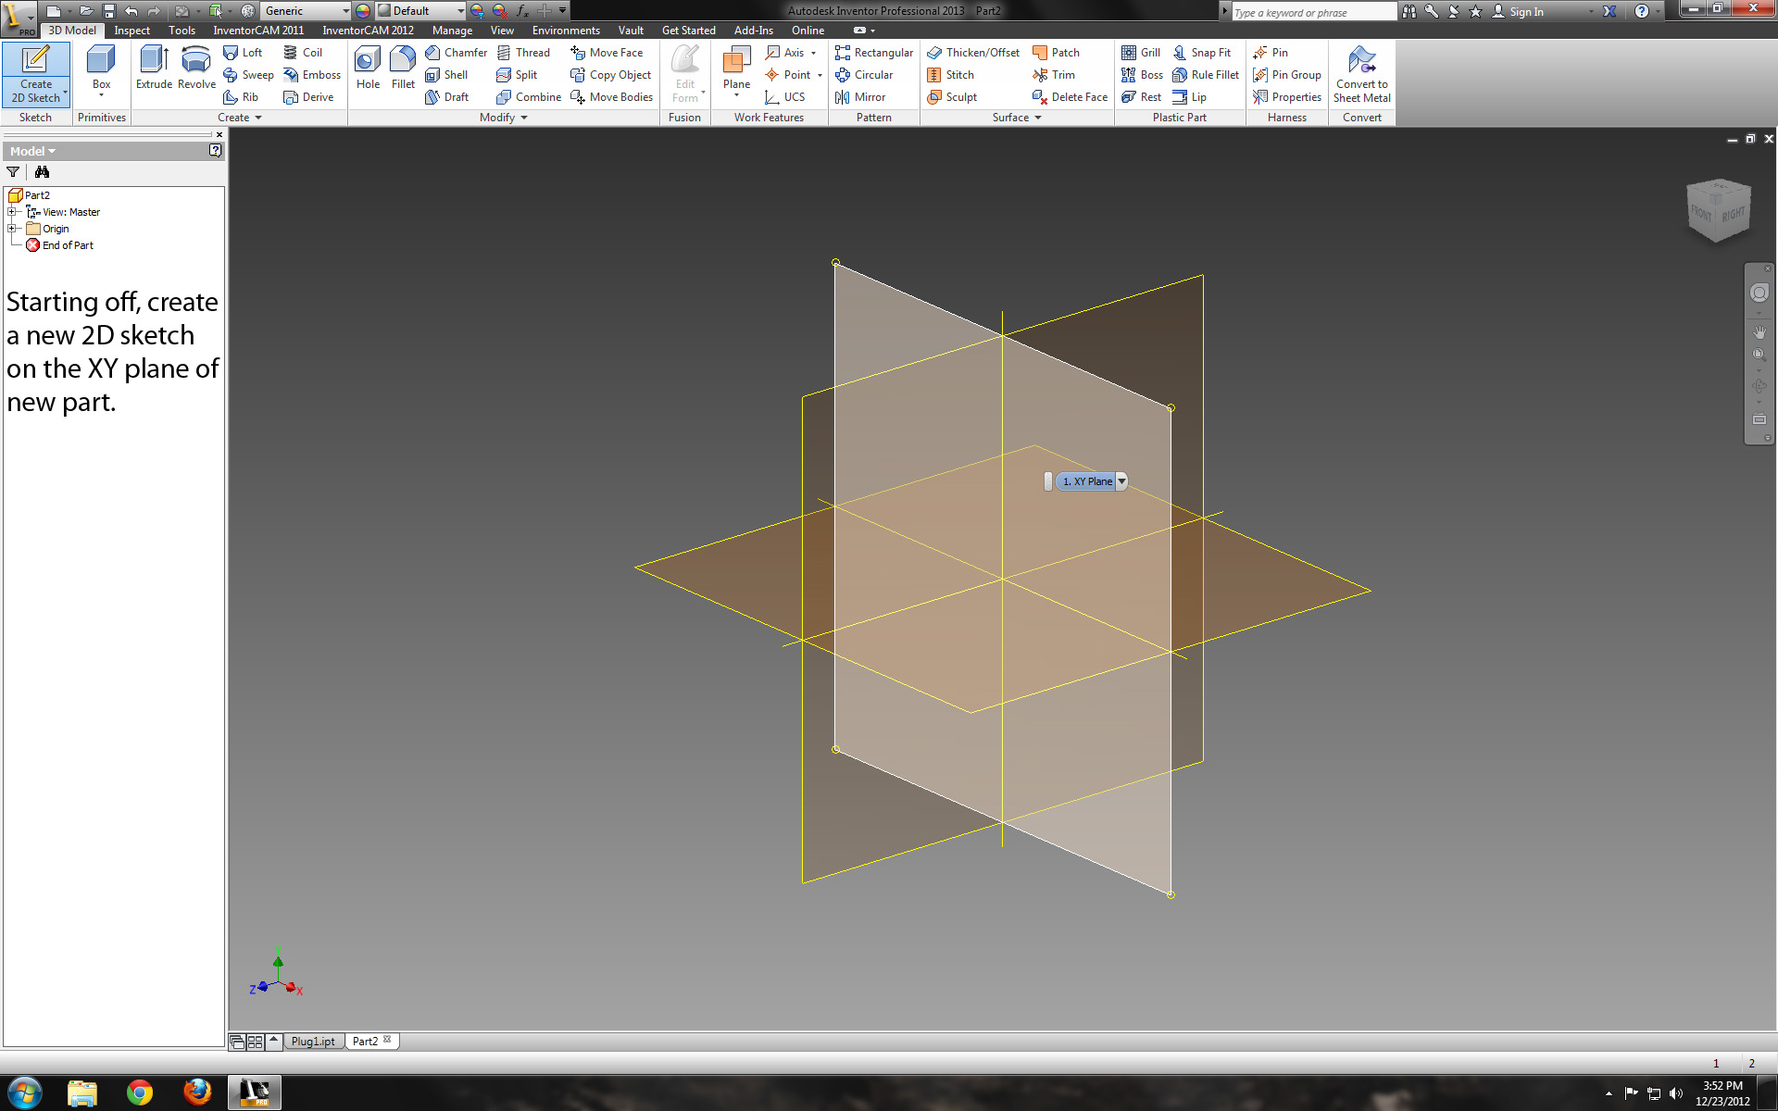Expand the View: Master tree node
Image resolution: width=1778 pixels, height=1111 pixels.
click(12, 212)
